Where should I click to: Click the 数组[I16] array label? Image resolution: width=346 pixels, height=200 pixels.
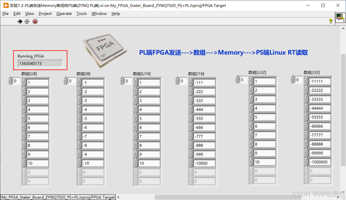[x=196, y=74]
